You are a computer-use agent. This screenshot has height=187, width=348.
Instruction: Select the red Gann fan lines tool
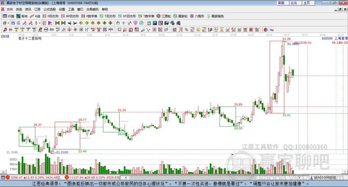pyautogui.click(x=125, y=30)
